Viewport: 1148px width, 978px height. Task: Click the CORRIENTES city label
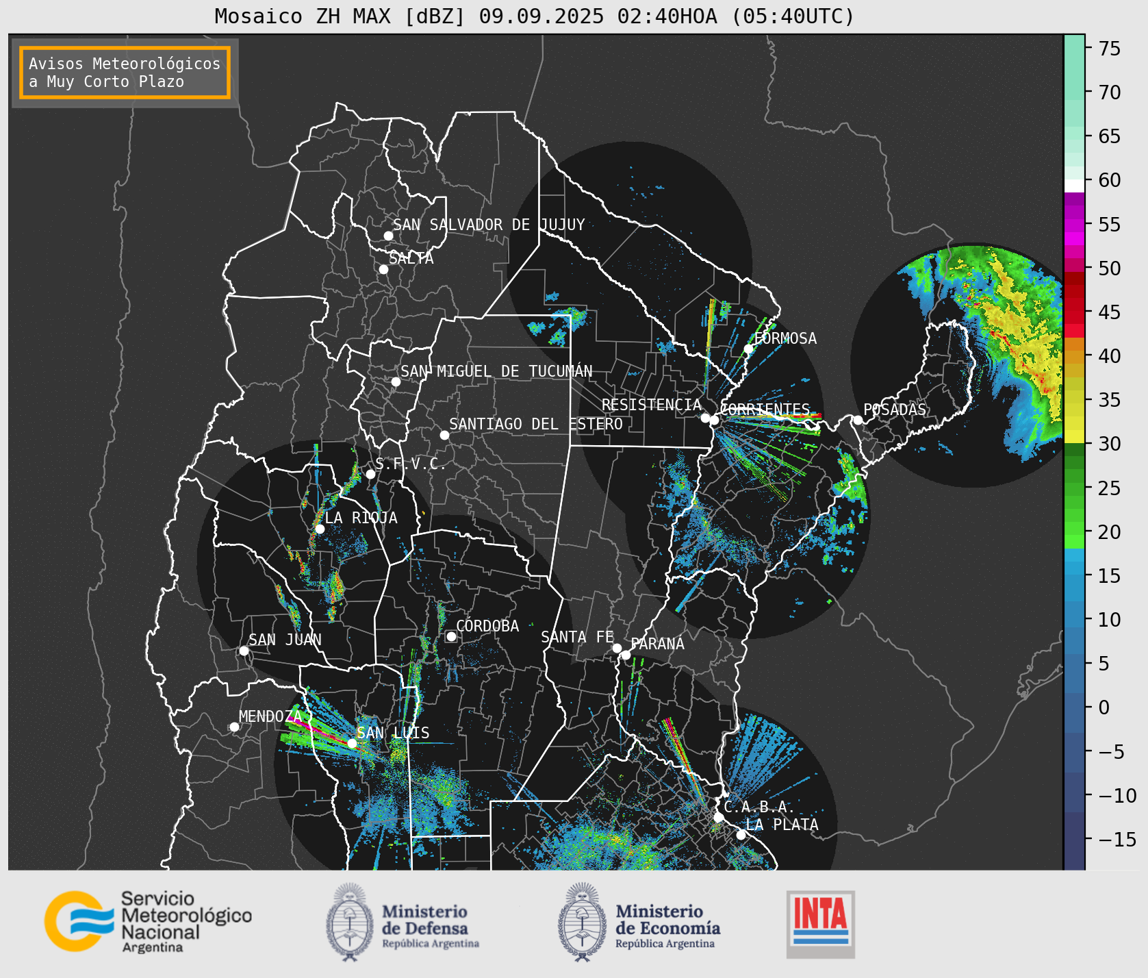(765, 410)
